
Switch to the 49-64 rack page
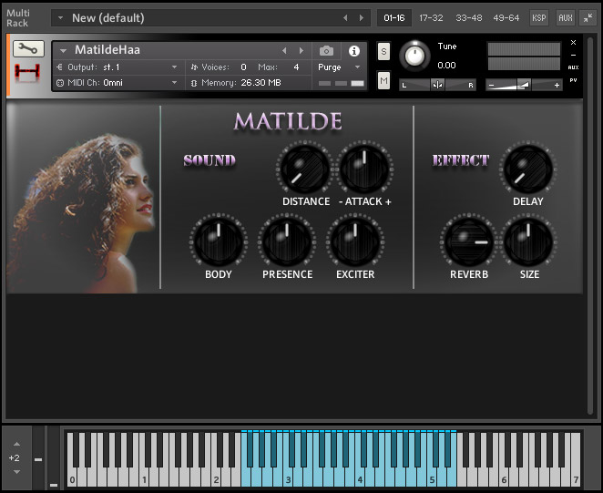(506, 17)
